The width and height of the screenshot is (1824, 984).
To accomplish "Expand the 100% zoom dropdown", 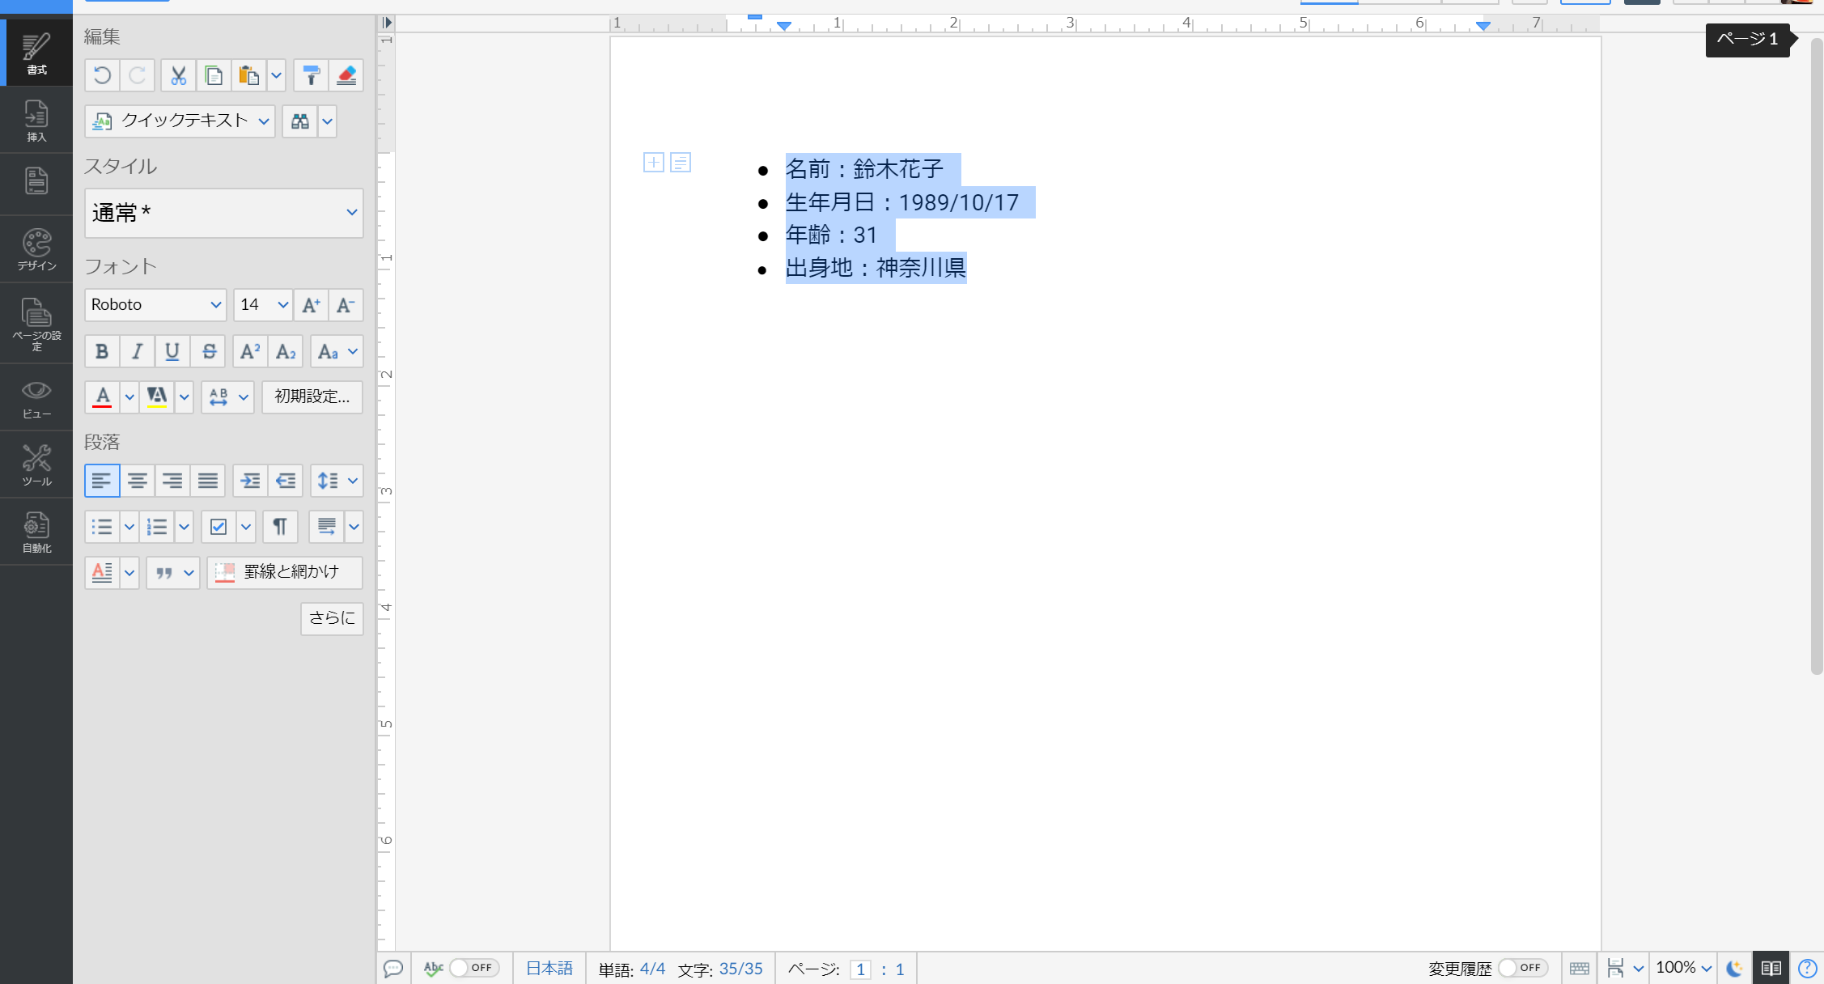I will [1684, 968].
